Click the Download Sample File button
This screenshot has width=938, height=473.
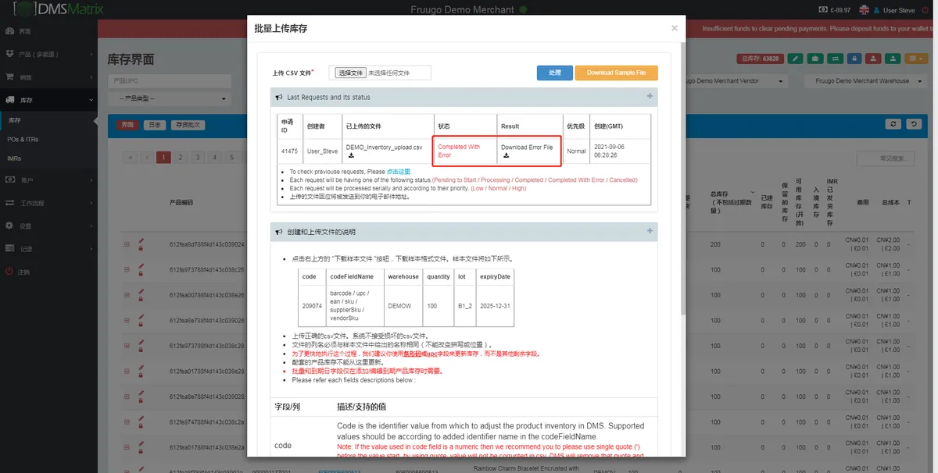pyautogui.click(x=617, y=73)
